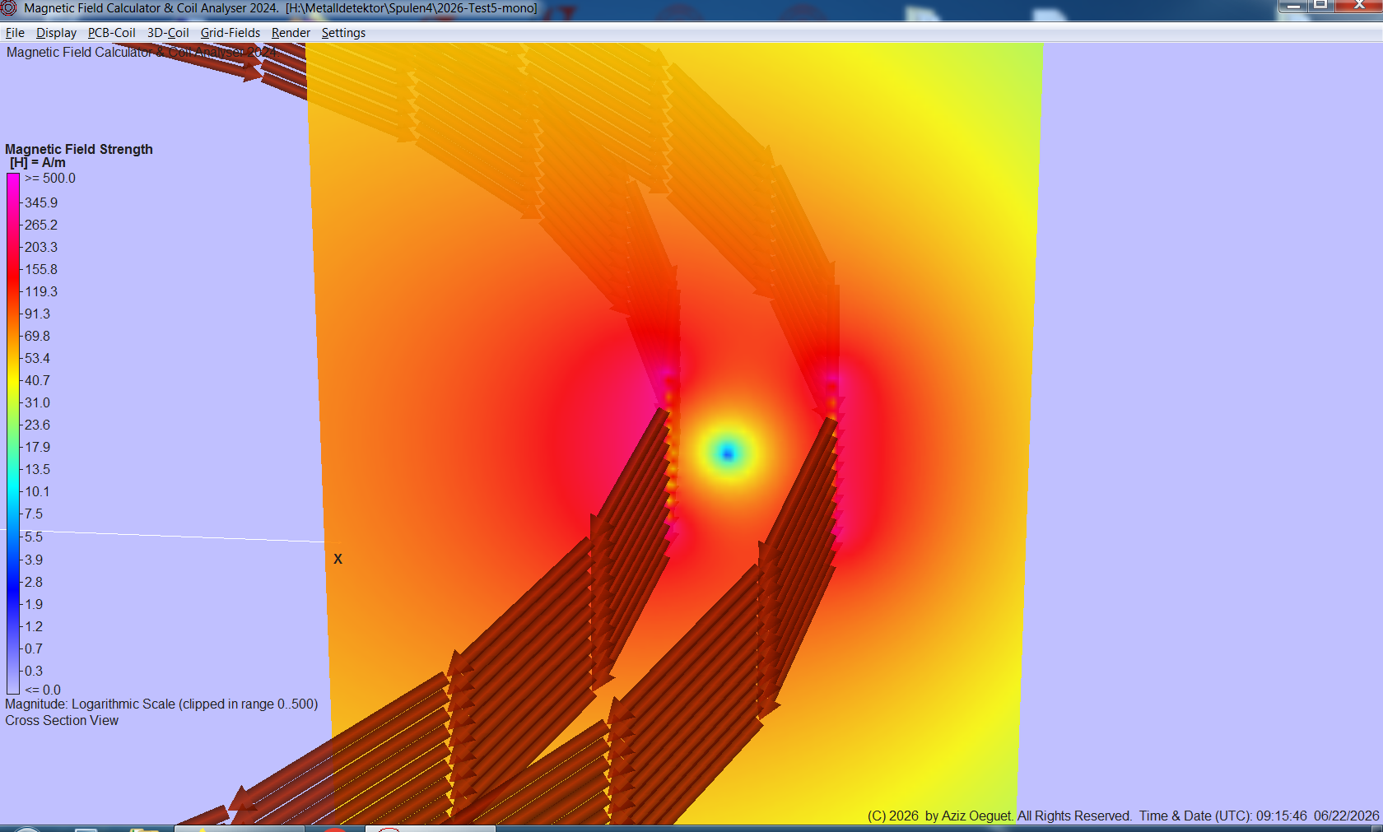Click the '265.2' legend value
This screenshot has height=832, width=1383.
pyautogui.click(x=41, y=225)
